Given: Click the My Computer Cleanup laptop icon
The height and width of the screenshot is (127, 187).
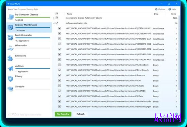Looking at the screenshot, I should [11, 17].
